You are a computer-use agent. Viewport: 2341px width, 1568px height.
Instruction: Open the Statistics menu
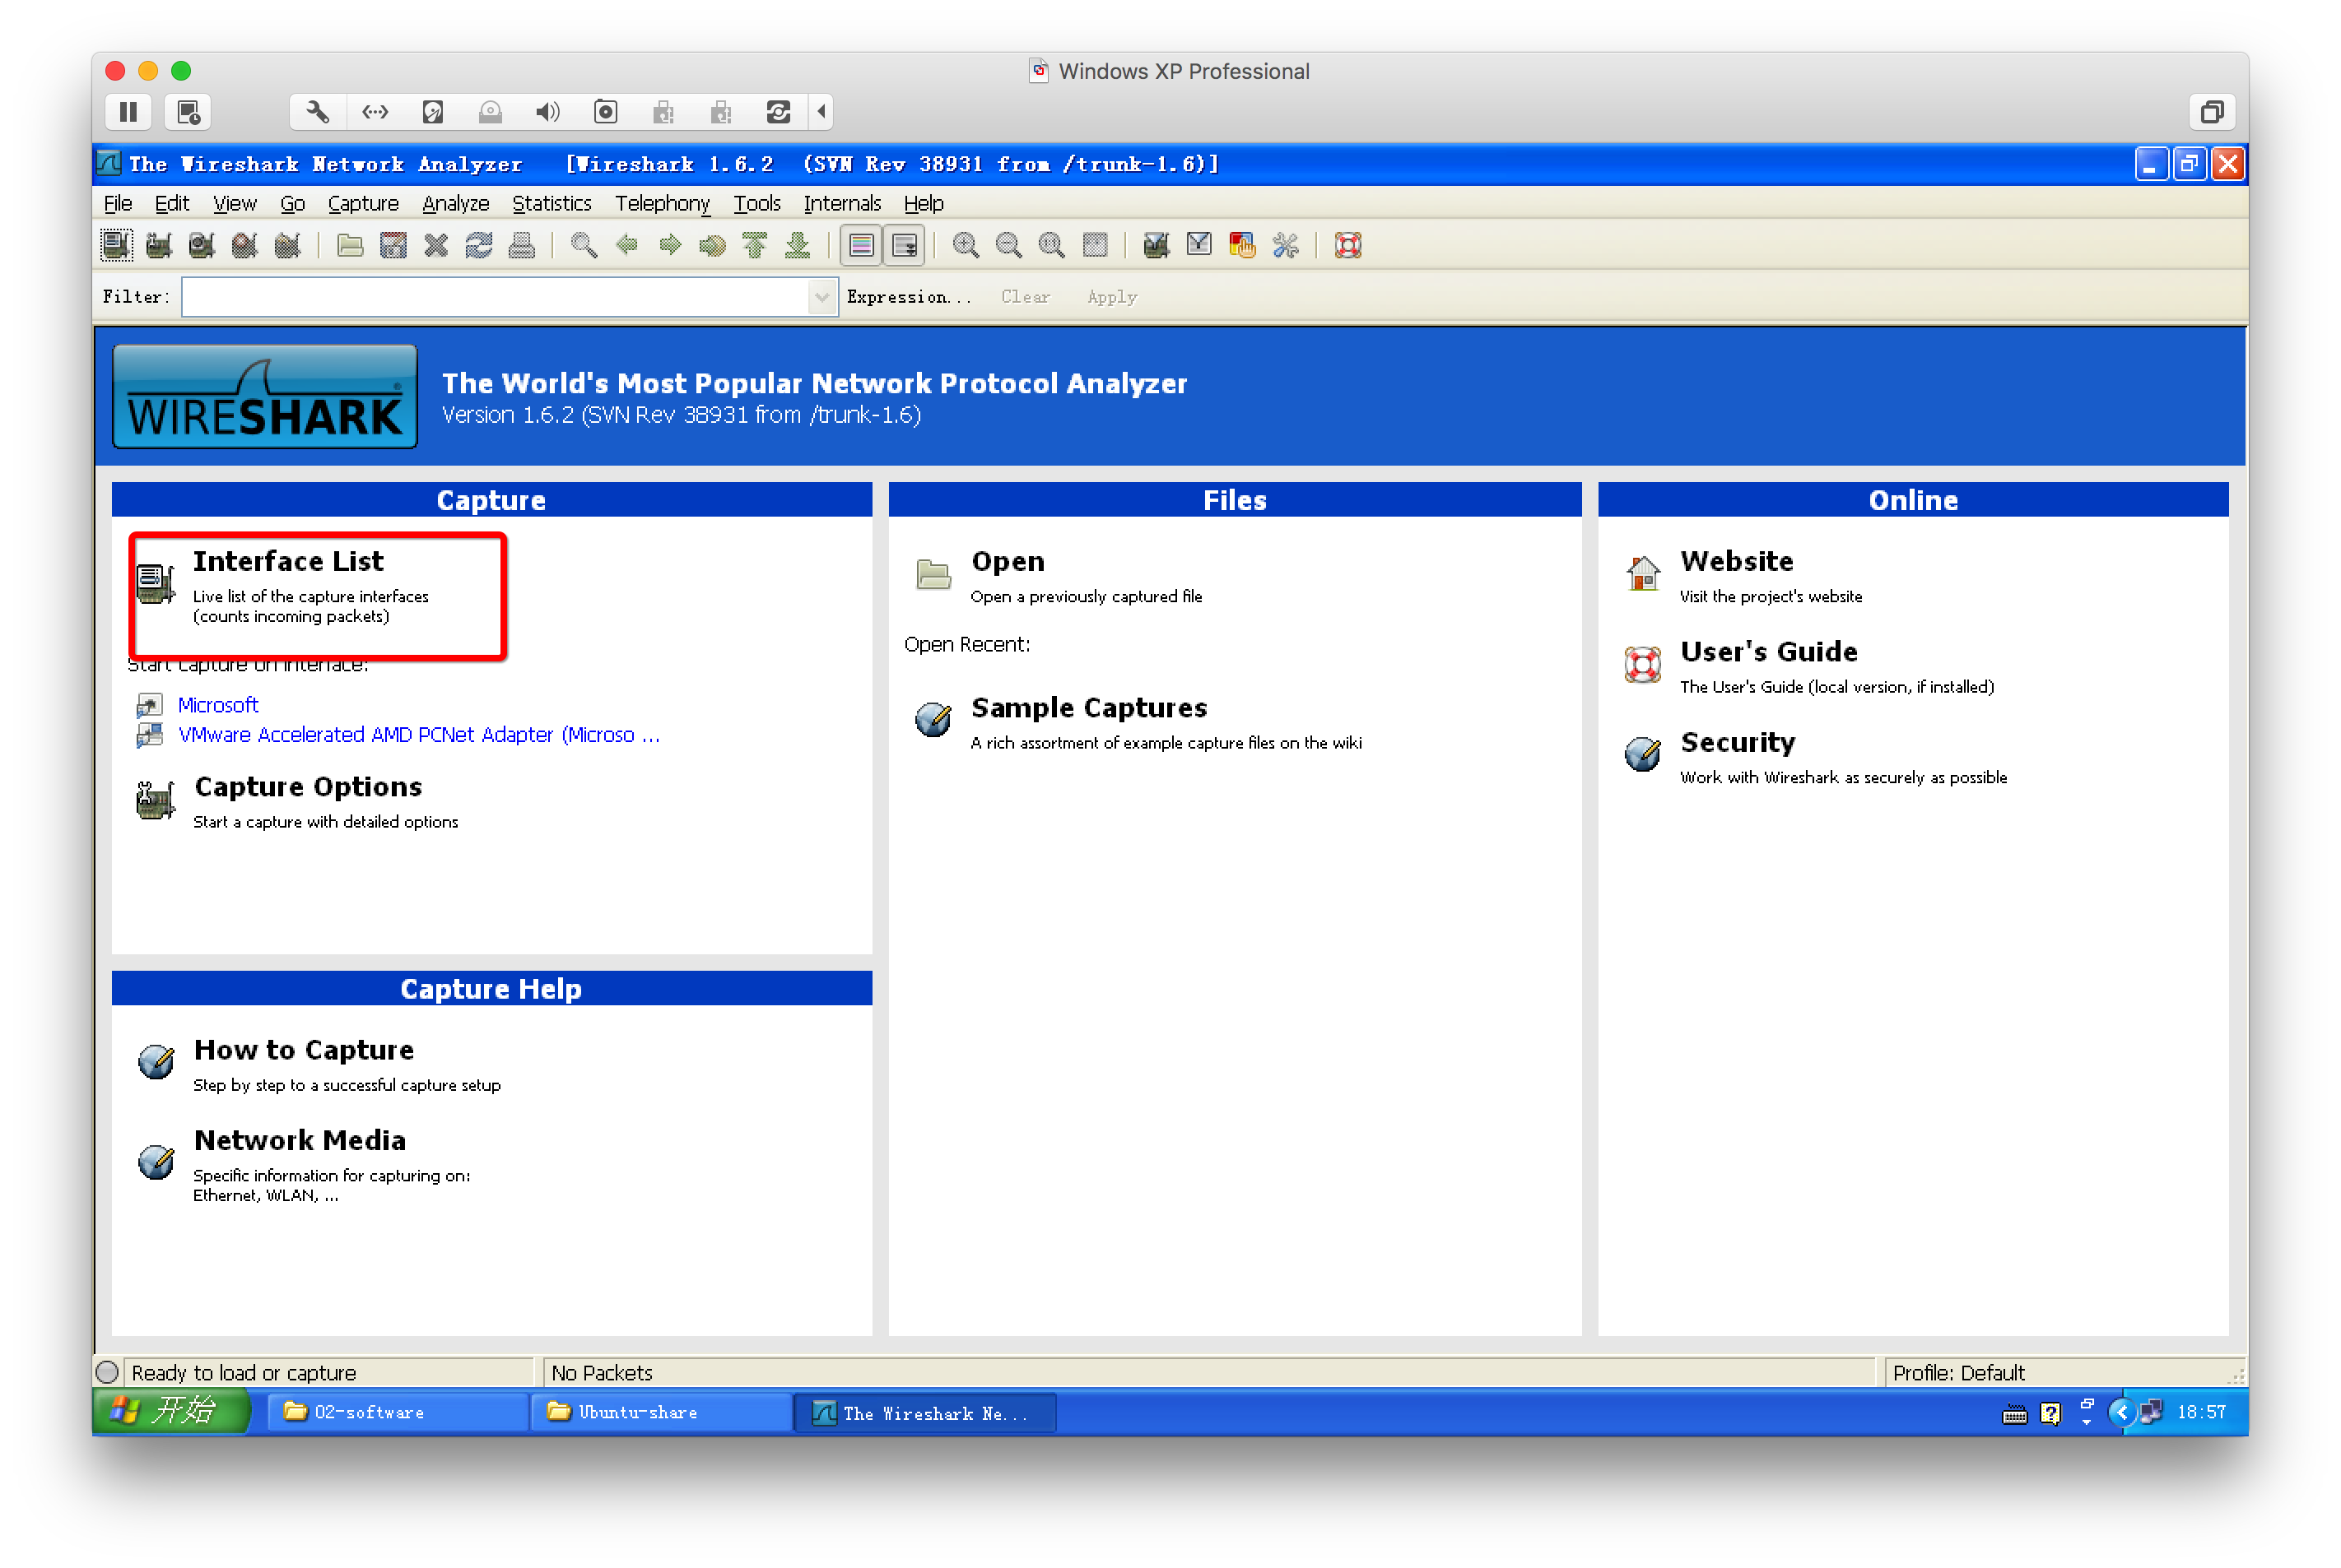[x=552, y=204]
